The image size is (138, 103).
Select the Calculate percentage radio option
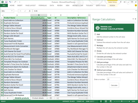pos(95,57)
